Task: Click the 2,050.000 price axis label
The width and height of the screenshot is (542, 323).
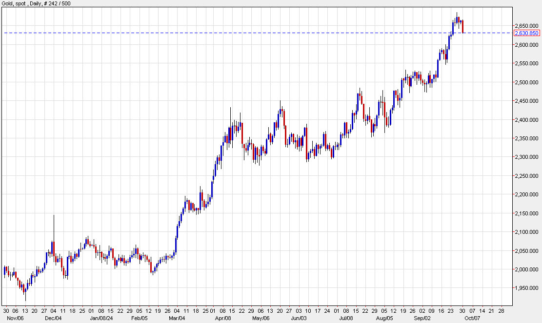Action: tap(526, 251)
